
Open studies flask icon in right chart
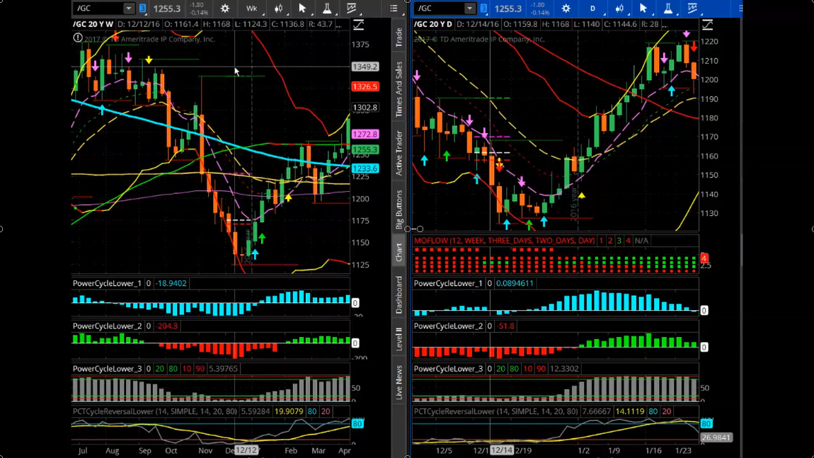[x=668, y=8]
